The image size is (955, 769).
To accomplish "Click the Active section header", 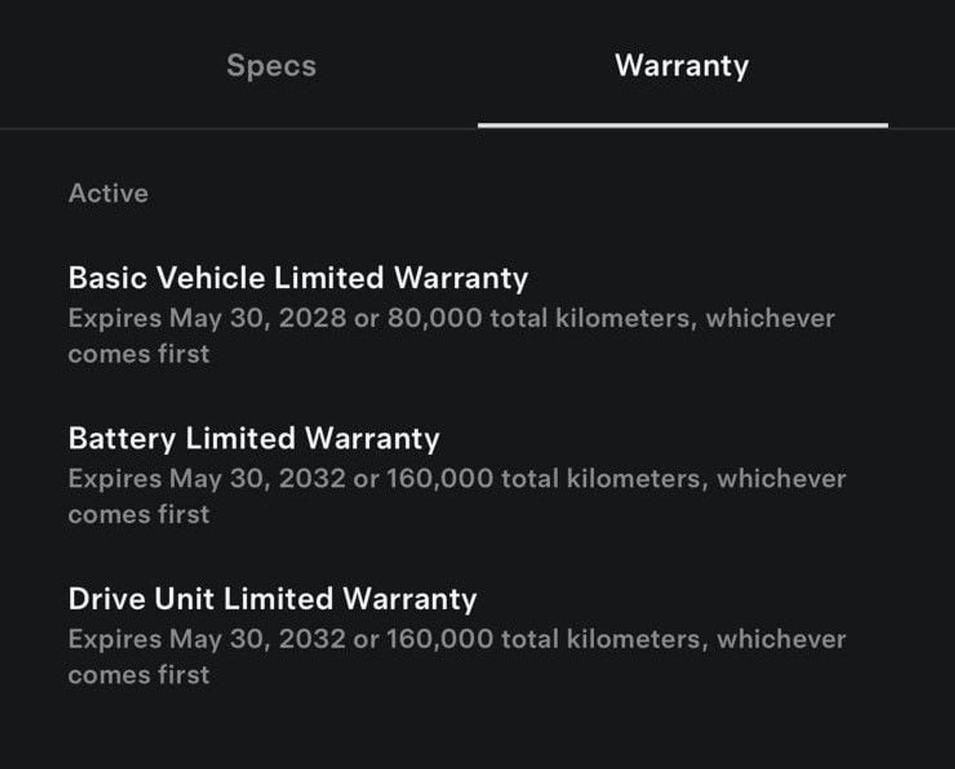I will (107, 193).
